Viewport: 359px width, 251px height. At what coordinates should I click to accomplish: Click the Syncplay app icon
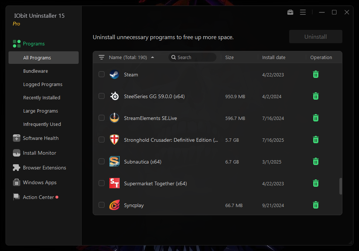click(114, 205)
